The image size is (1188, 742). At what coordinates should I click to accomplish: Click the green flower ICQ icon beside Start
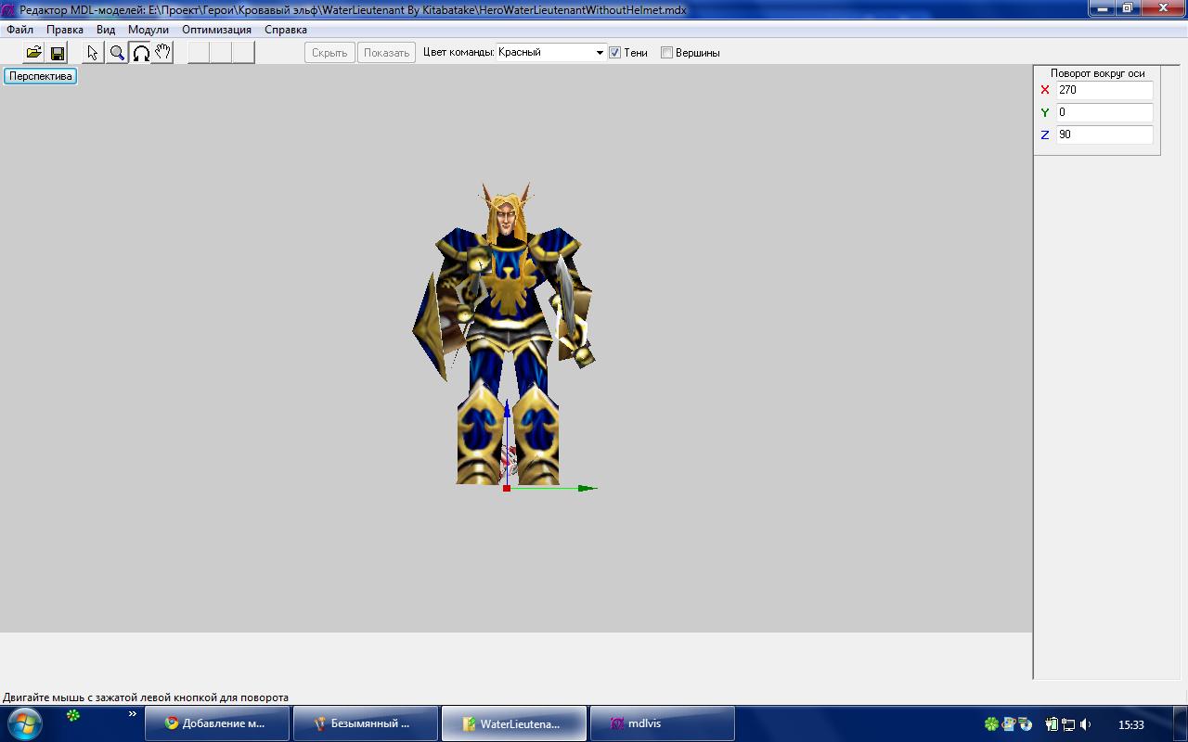pyautogui.click(x=72, y=715)
